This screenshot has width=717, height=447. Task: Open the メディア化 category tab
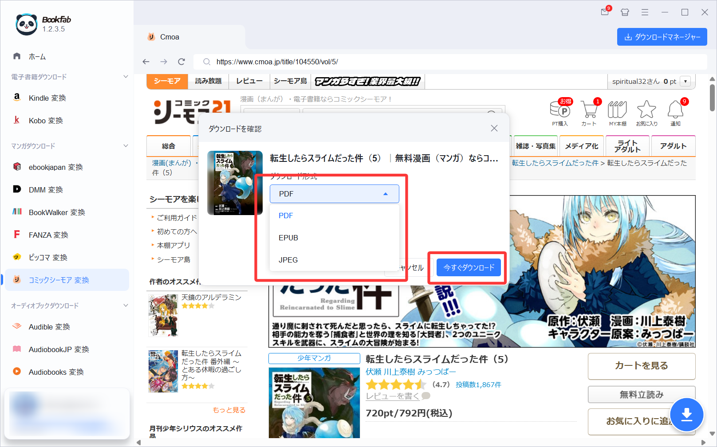click(582, 146)
